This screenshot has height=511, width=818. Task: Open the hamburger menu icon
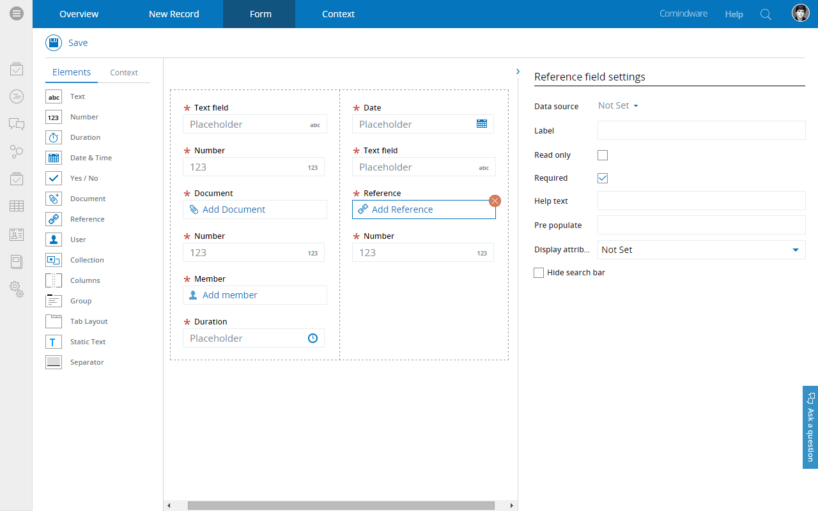point(17,13)
